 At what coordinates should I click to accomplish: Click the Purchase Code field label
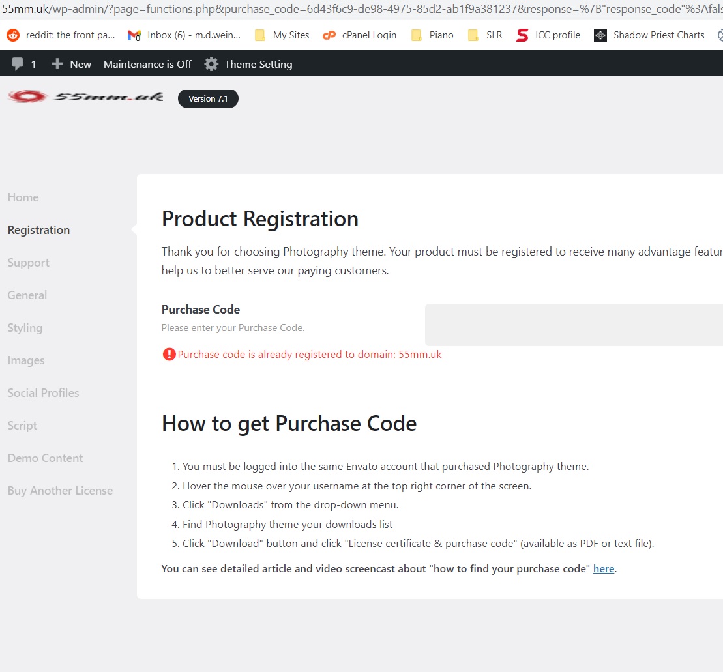(201, 309)
